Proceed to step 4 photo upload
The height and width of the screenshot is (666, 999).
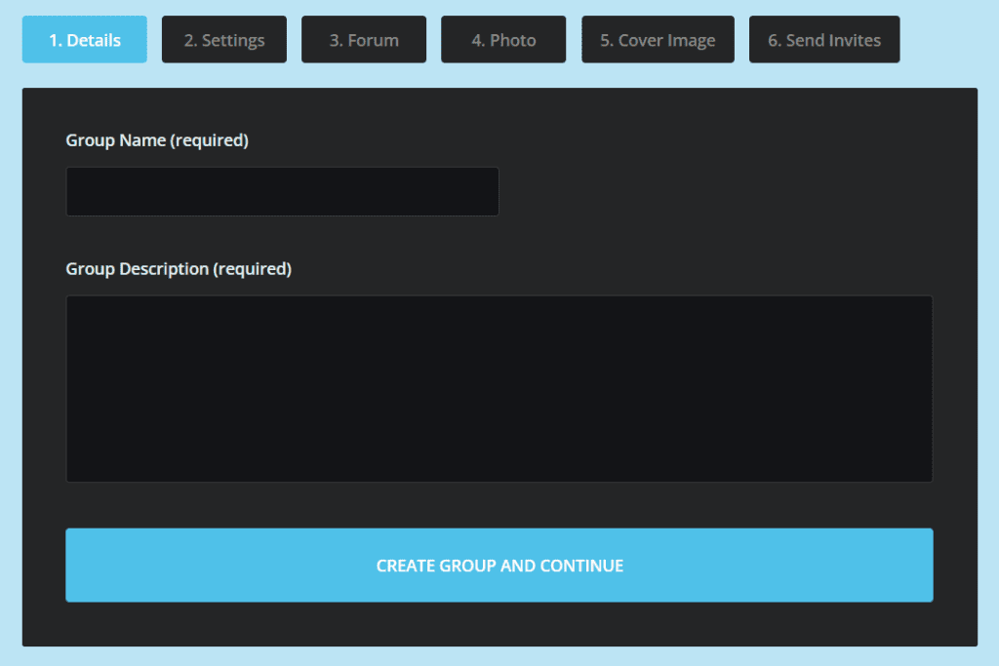click(503, 40)
